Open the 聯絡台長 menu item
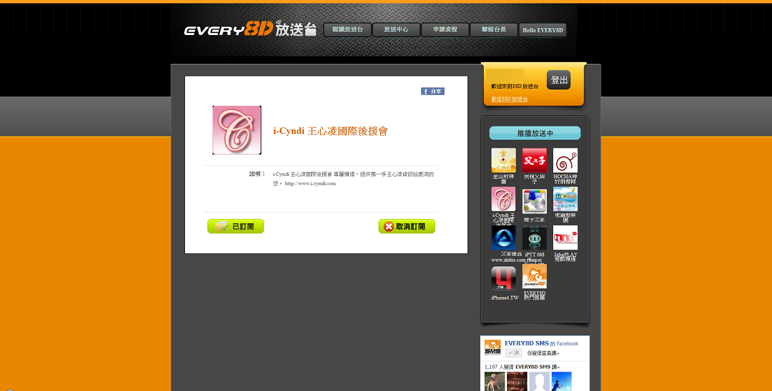772x391 pixels. pyautogui.click(x=494, y=30)
